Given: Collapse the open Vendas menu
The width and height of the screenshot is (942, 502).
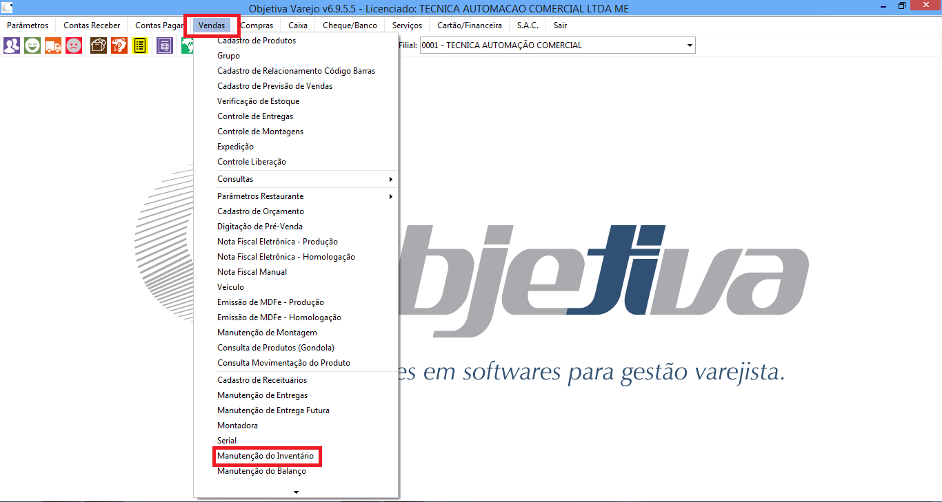Looking at the screenshot, I should (212, 25).
